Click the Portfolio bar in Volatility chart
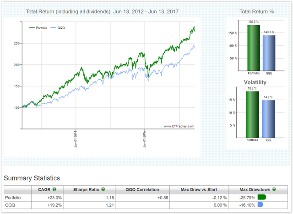 253,114
